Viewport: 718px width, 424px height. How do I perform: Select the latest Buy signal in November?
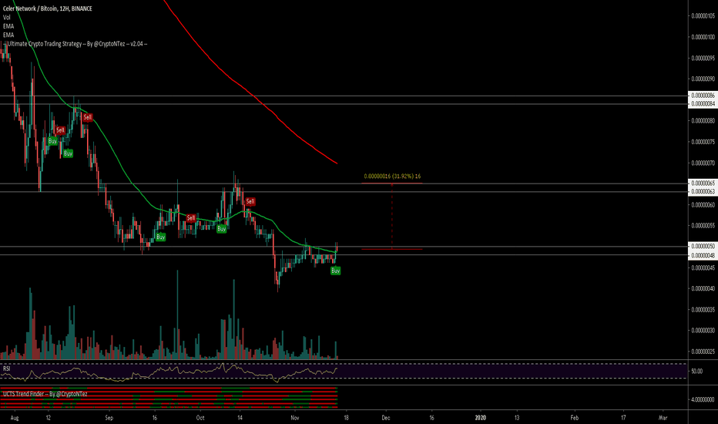(x=336, y=271)
